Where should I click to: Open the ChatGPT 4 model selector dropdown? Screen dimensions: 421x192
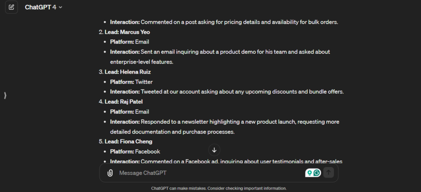point(44,7)
